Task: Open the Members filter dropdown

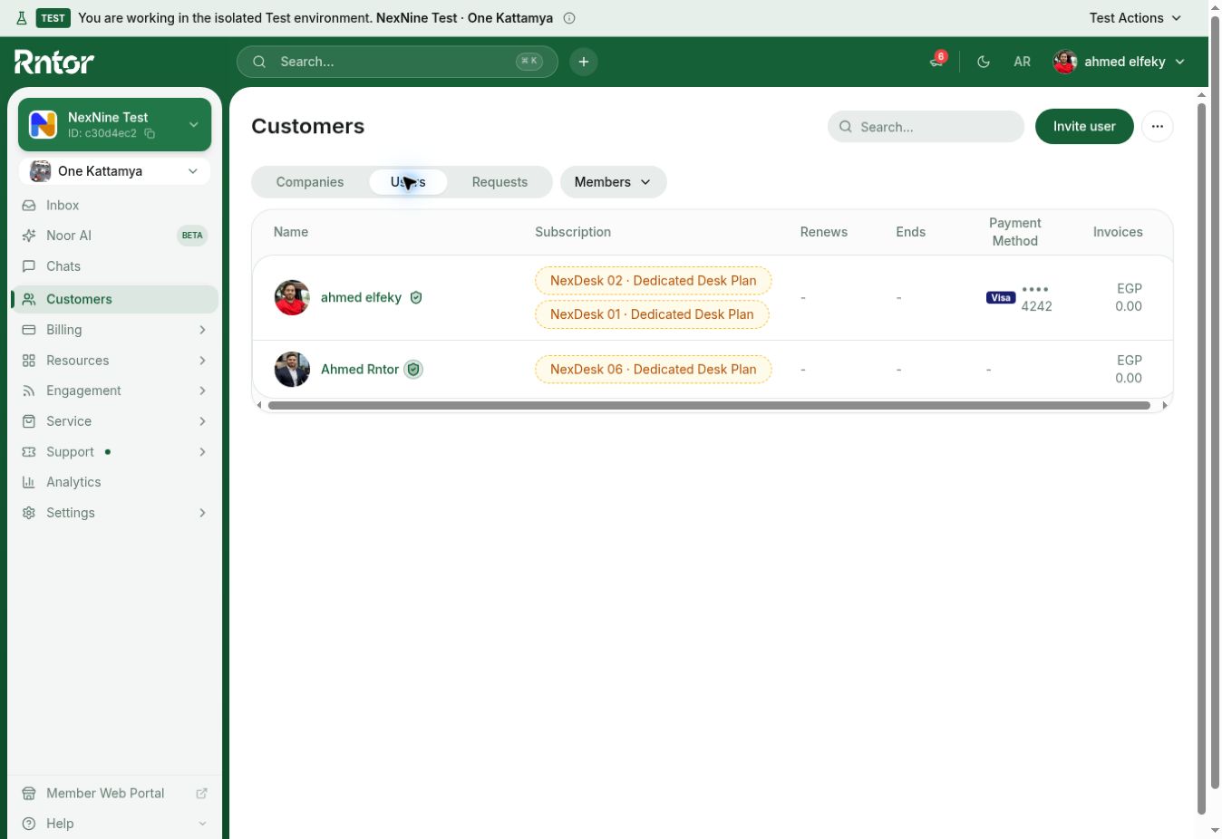Action: tap(614, 182)
